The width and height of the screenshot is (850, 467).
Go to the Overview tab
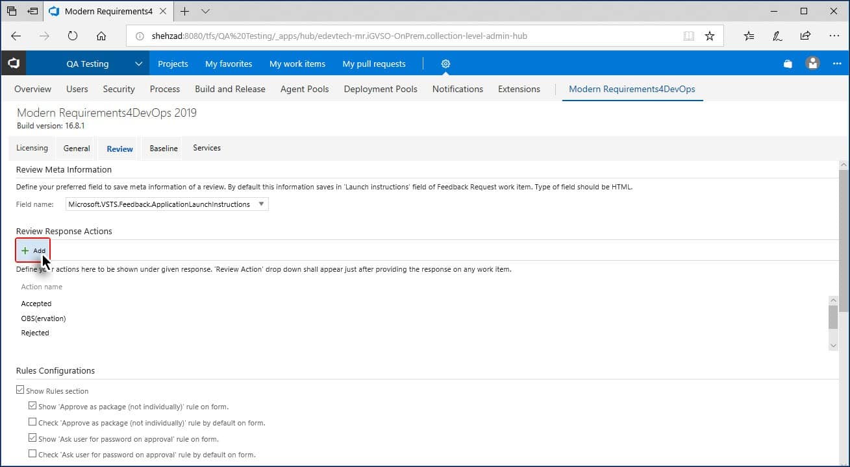tap(32, 89)
